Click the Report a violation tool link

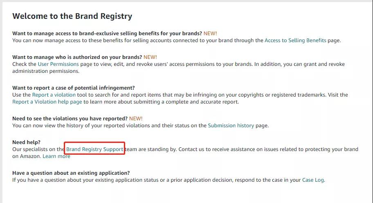54,95
